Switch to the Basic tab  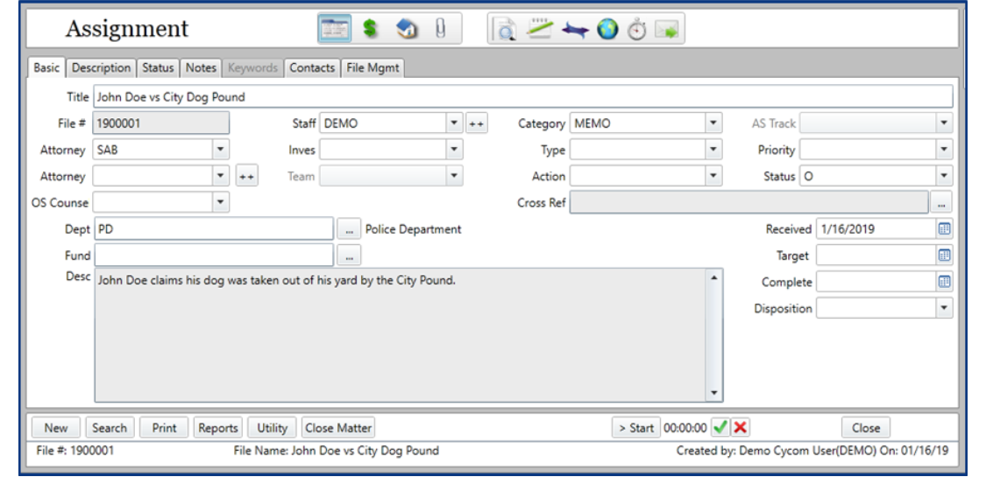(46, 67)
